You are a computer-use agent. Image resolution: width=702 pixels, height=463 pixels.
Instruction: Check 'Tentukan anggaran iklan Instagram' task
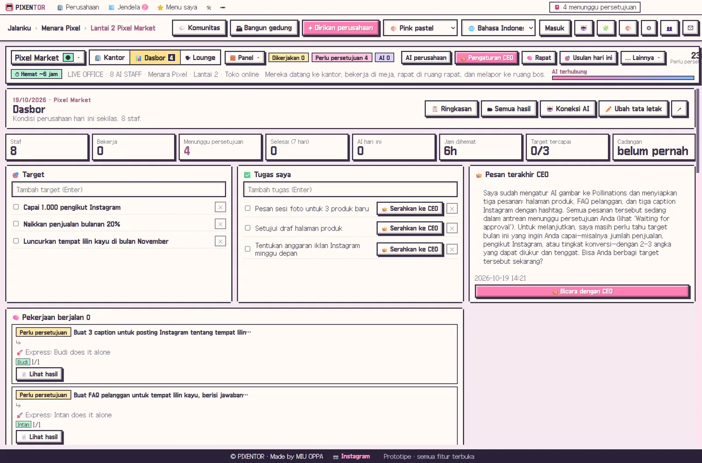tap(247, 249)
